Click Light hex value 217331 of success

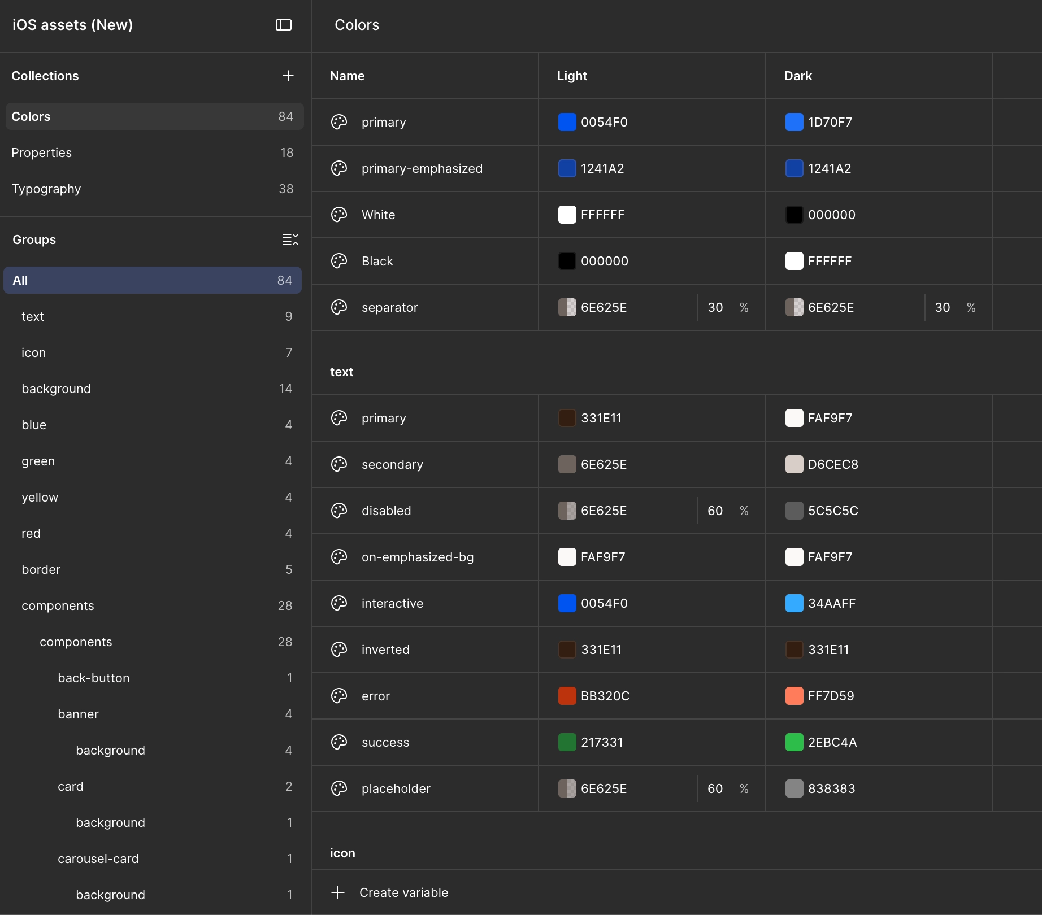(602, 742)
